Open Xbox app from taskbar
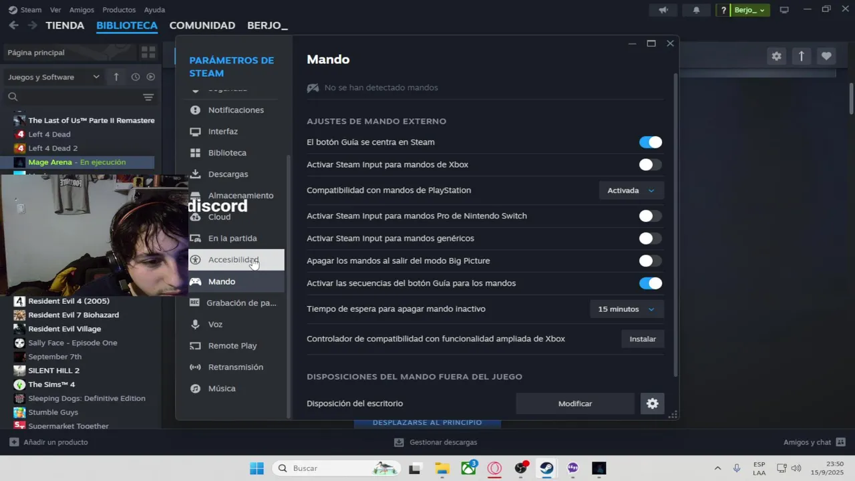The image size is (855, 481). click(468, 468)
